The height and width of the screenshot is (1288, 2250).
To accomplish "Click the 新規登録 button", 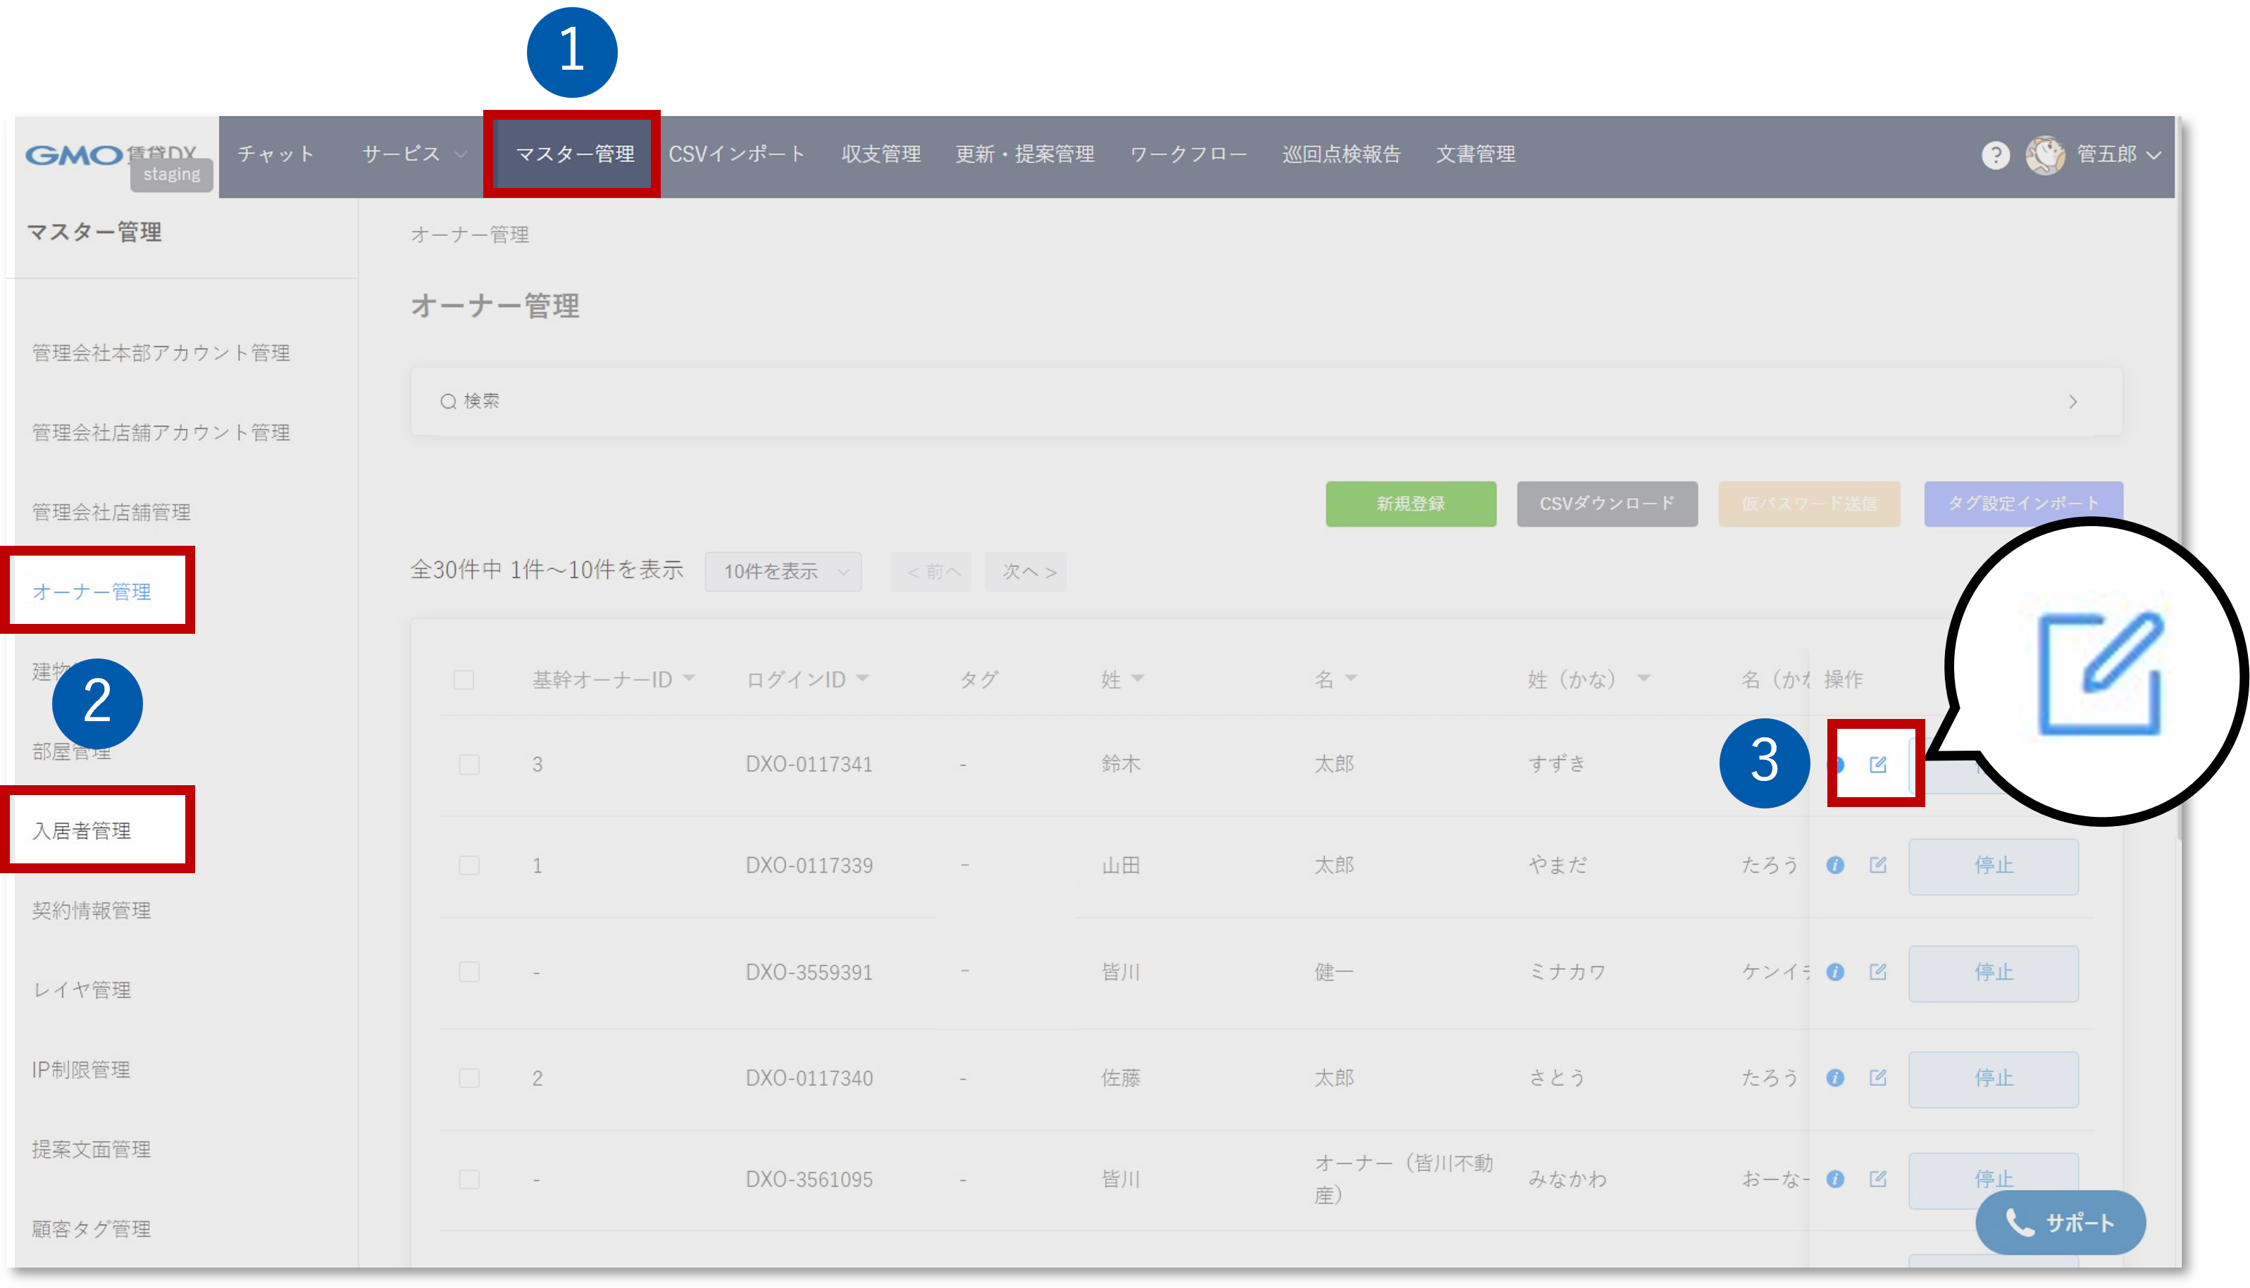I will (x=1410, y=504).
